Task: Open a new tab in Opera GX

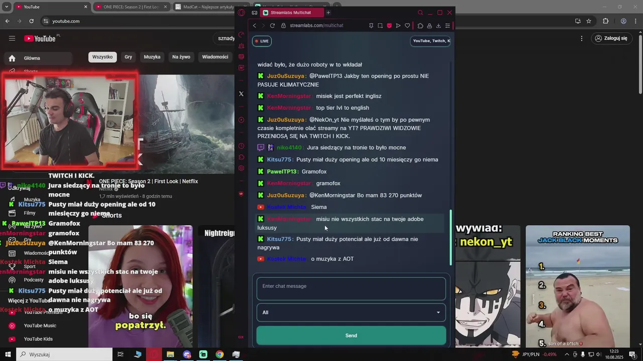Action: [x=328, y=13]
